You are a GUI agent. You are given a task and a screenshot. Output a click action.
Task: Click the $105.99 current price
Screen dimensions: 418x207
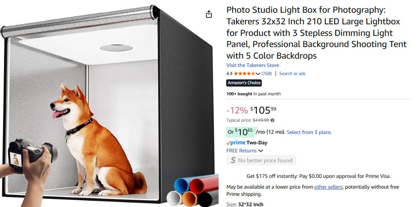pos(263,110)
